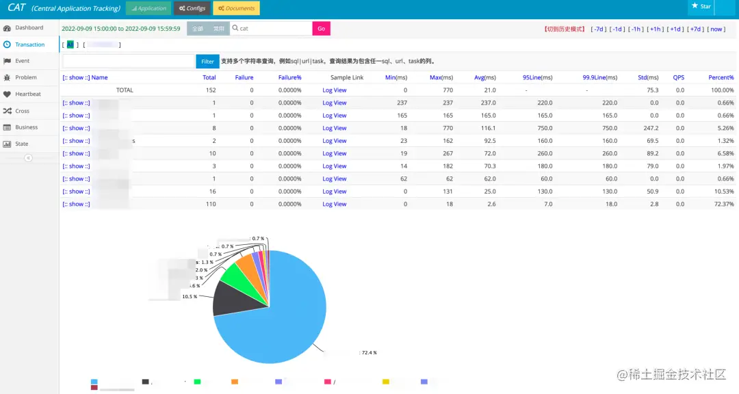739x394 pixels.
Task: Sort by the Avg(ms) column header
Action: click(x=485, y=77)
